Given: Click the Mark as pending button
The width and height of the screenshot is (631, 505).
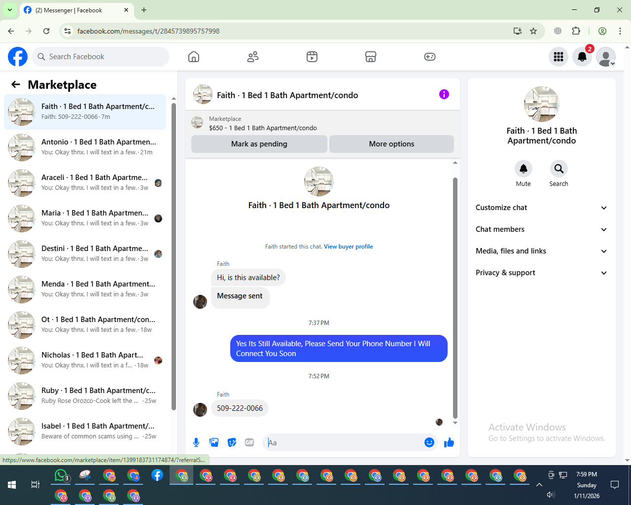Looking at the screenshot, I should 259,144.
